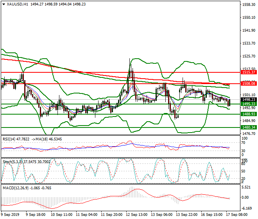
Task: Click the 9 Sep 2019 time label
Action: [10, 215]
